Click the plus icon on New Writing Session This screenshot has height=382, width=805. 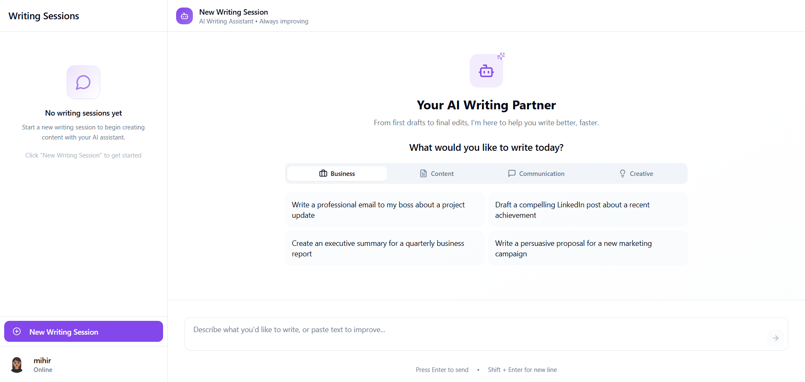click(x=17, y=331)
